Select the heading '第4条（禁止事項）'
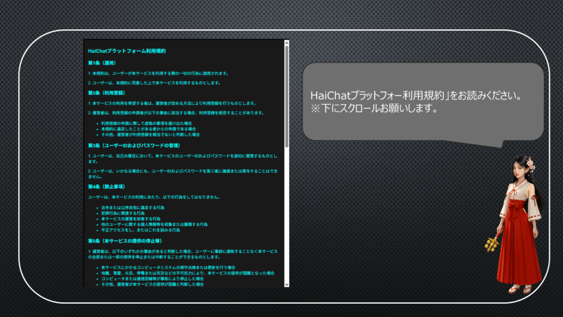Image resolution: width=563 pixels, height=317 pixels. pos(107,187)
